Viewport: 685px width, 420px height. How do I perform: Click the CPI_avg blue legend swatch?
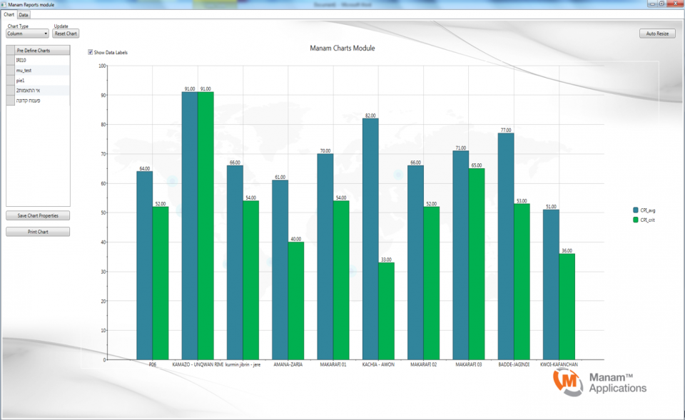636,210
